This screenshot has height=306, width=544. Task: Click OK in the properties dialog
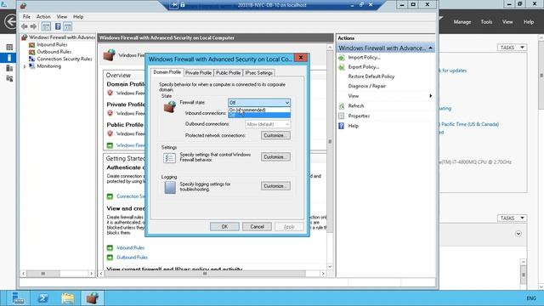point(224,227)
